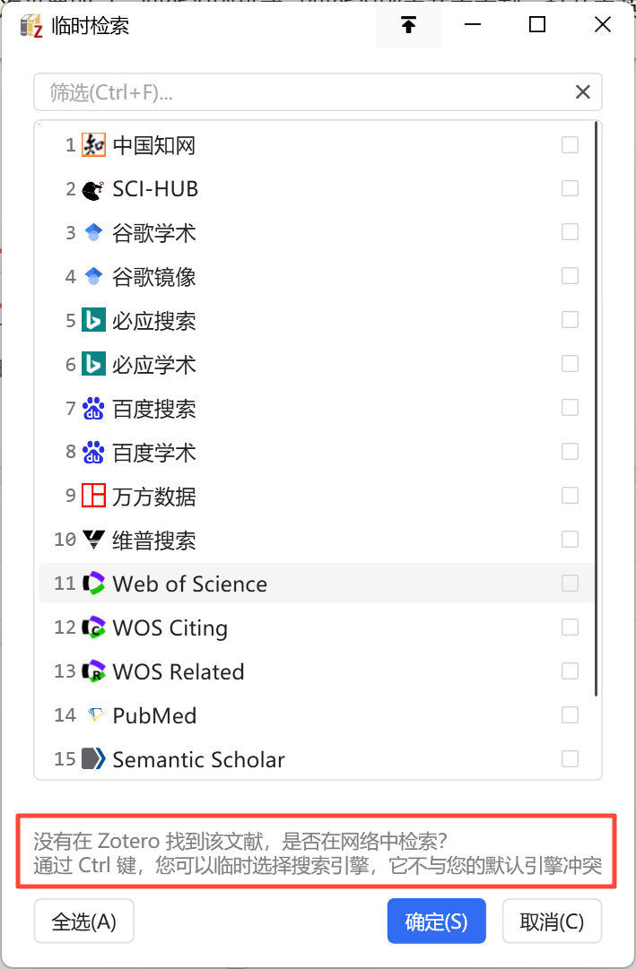The image size is (636, 969).
Task: Enable the PubMed checkbox
Action: tap(570, 715)
